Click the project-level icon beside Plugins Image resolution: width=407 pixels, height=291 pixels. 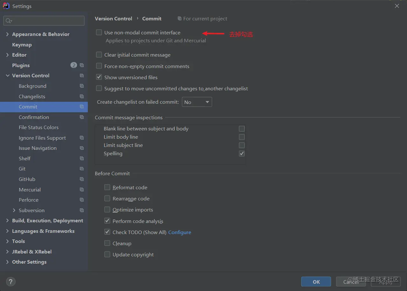(x=82, y=65)
